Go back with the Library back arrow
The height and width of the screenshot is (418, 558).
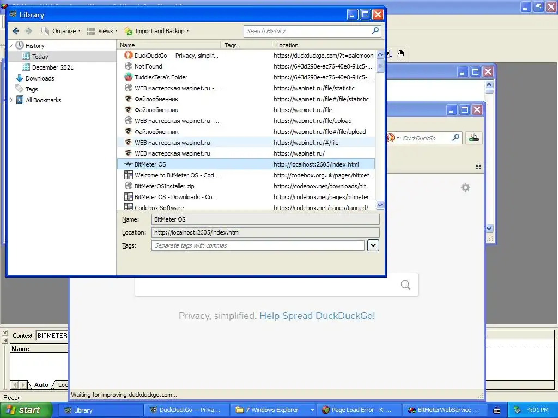[16, 31]
